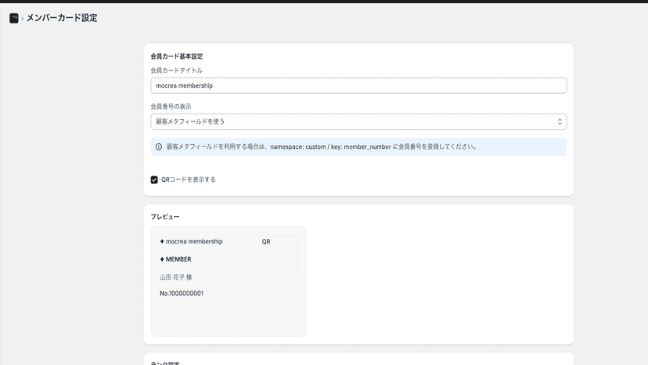This screenshot has height=365, width=648.
Task: Click the 会員カード基本設定 heading
Action: click(x=176, y=56)
